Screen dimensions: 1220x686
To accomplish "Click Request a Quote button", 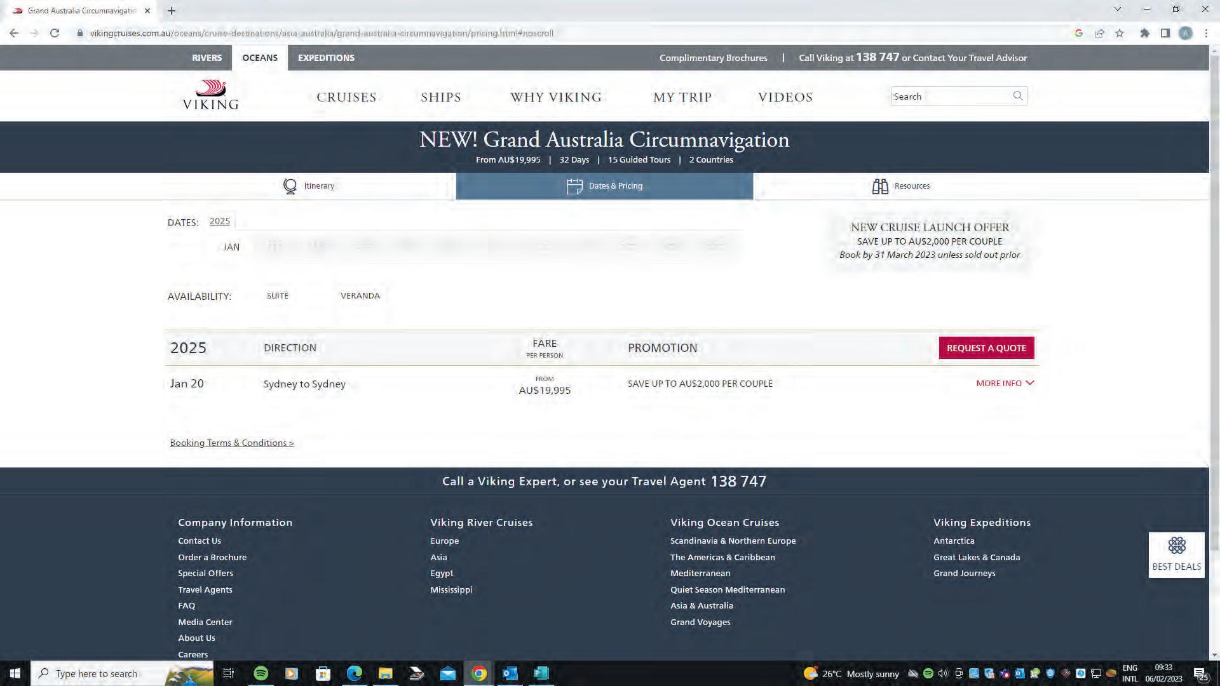I will coord(986,348).
